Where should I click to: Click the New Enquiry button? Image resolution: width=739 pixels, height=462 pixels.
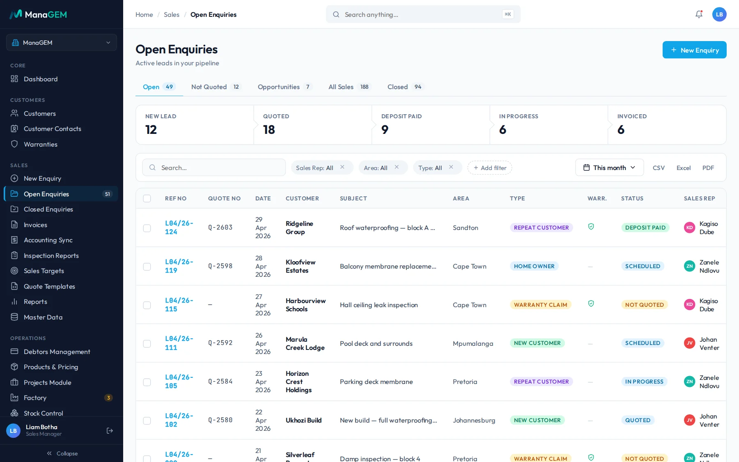[694, 50]
